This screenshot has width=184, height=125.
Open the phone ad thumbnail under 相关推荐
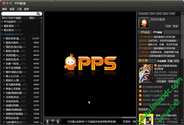(x=146, y=119)
